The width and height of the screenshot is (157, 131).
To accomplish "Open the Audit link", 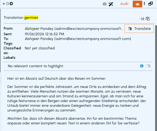I will [124, 4].
